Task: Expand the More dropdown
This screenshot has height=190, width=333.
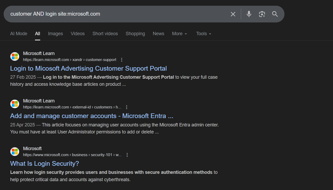Action: [180, 34]
